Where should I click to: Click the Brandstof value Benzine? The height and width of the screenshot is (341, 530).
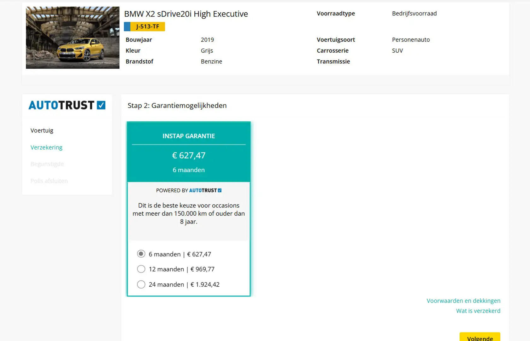[x=211, y=62]
